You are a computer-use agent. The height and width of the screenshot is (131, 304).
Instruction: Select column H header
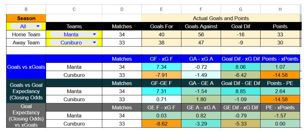coord(280,9)
